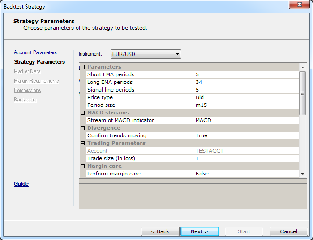Collapse the Trading Parameters section
This screenshot has height=240, width=313.
point(83,143)
